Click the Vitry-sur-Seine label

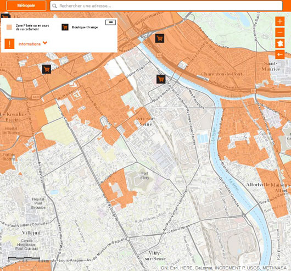click(x=155, y=256)
